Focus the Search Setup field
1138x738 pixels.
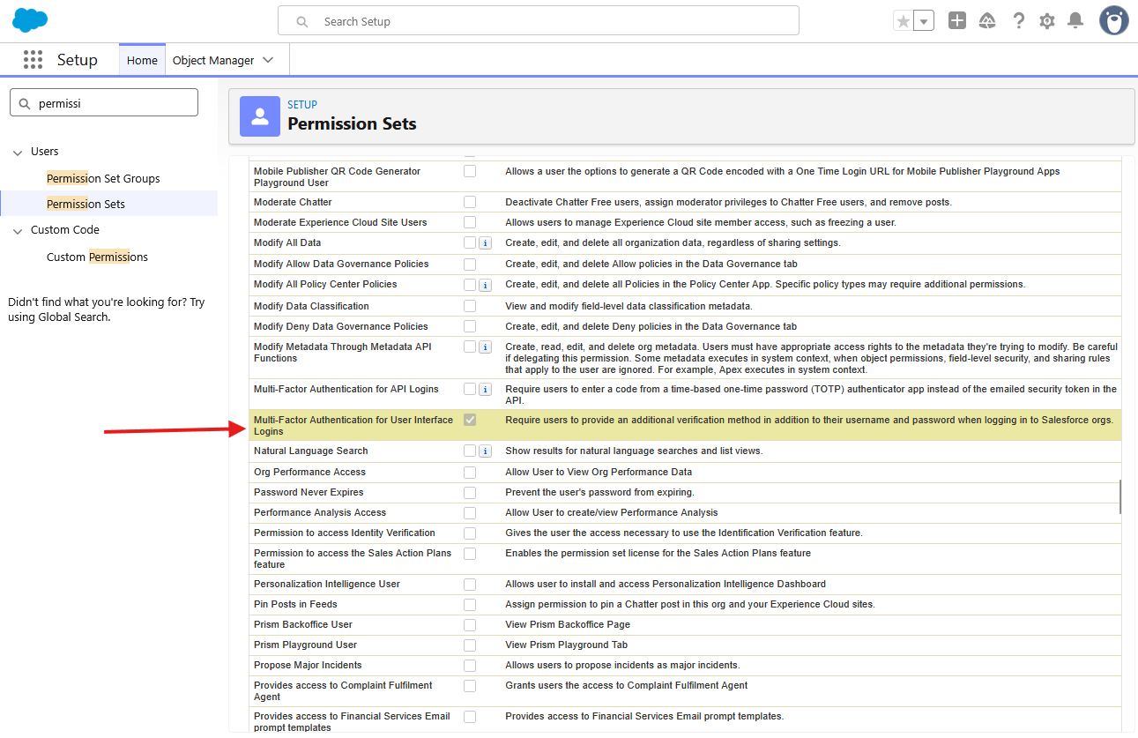coord(539,21)
